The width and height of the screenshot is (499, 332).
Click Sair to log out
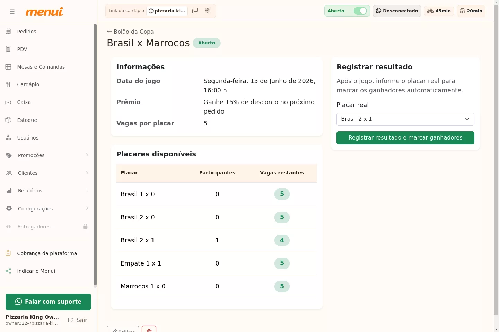pyautogui.click(x=78, y=320)
